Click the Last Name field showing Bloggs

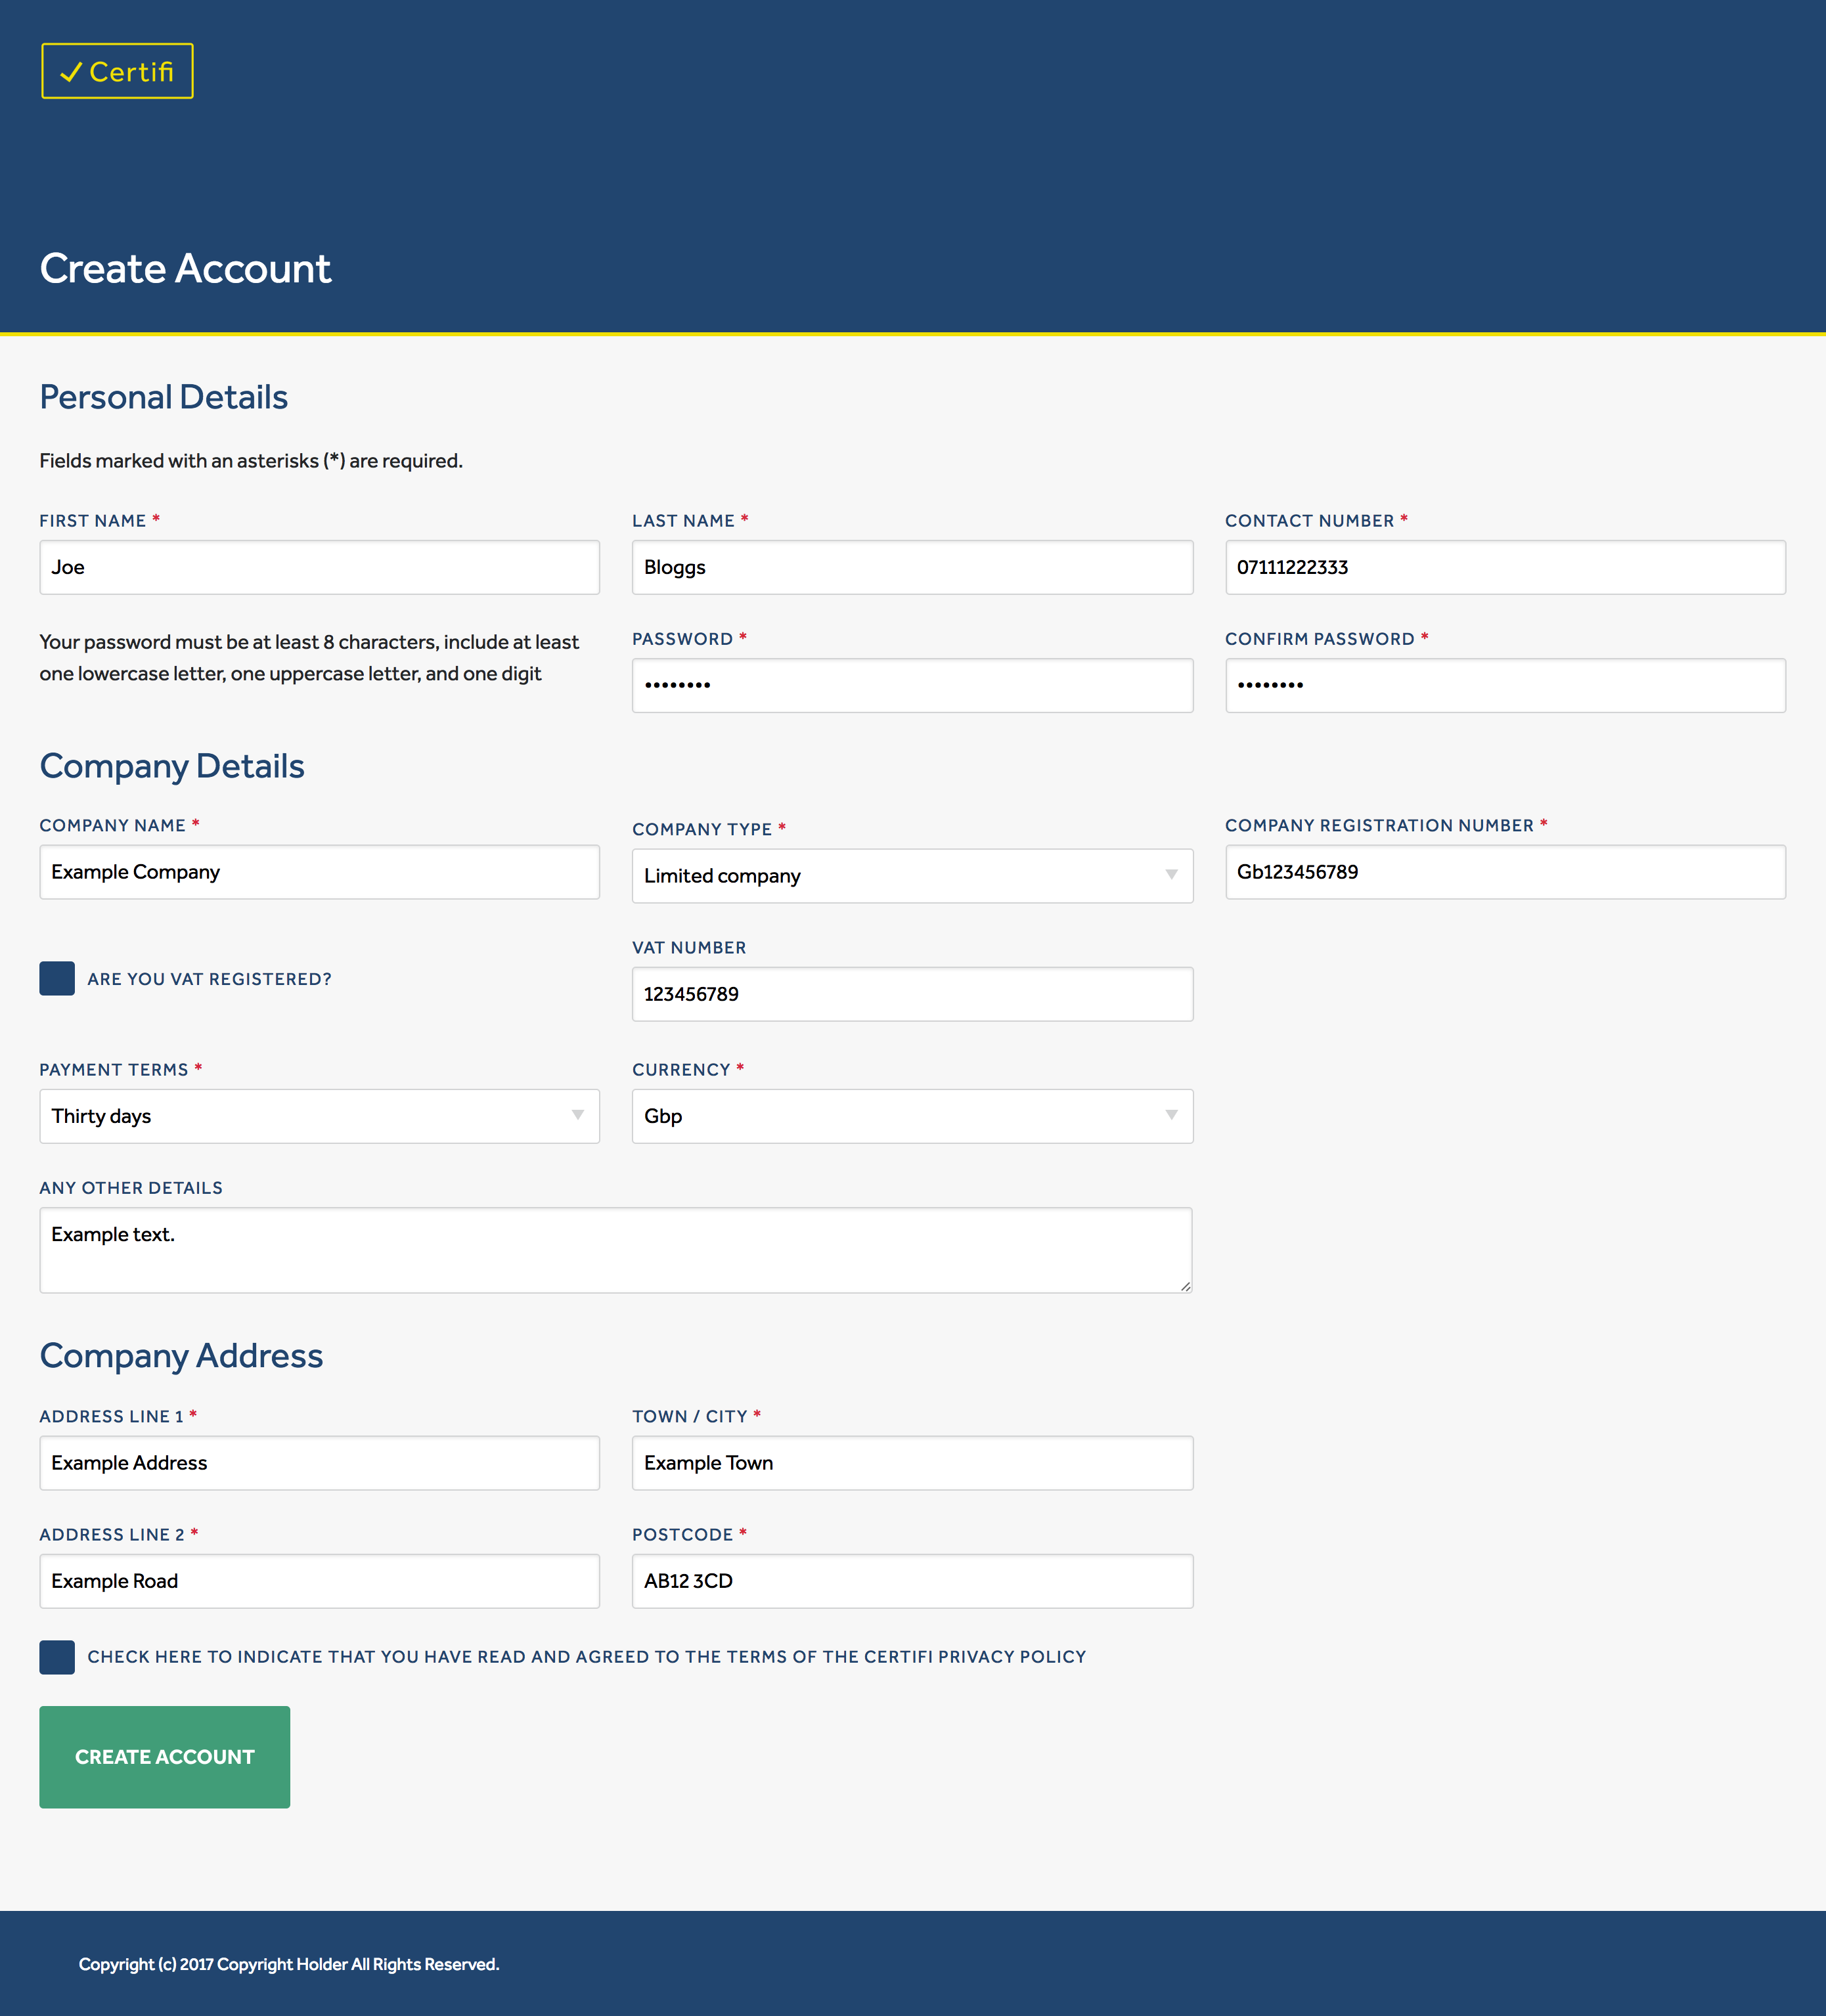pyautogui.click(x=911, y=567)
